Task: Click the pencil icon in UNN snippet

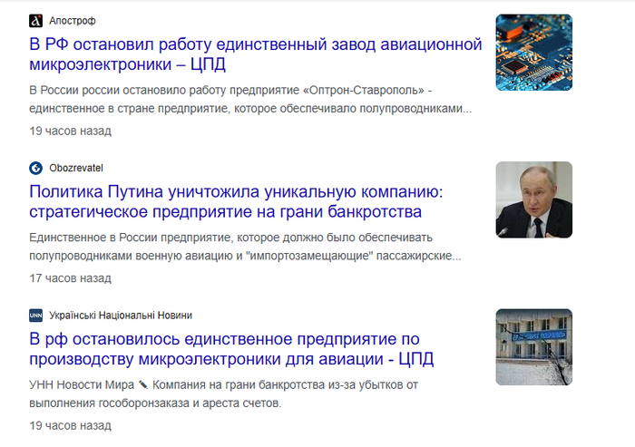Action: (143, 384)
